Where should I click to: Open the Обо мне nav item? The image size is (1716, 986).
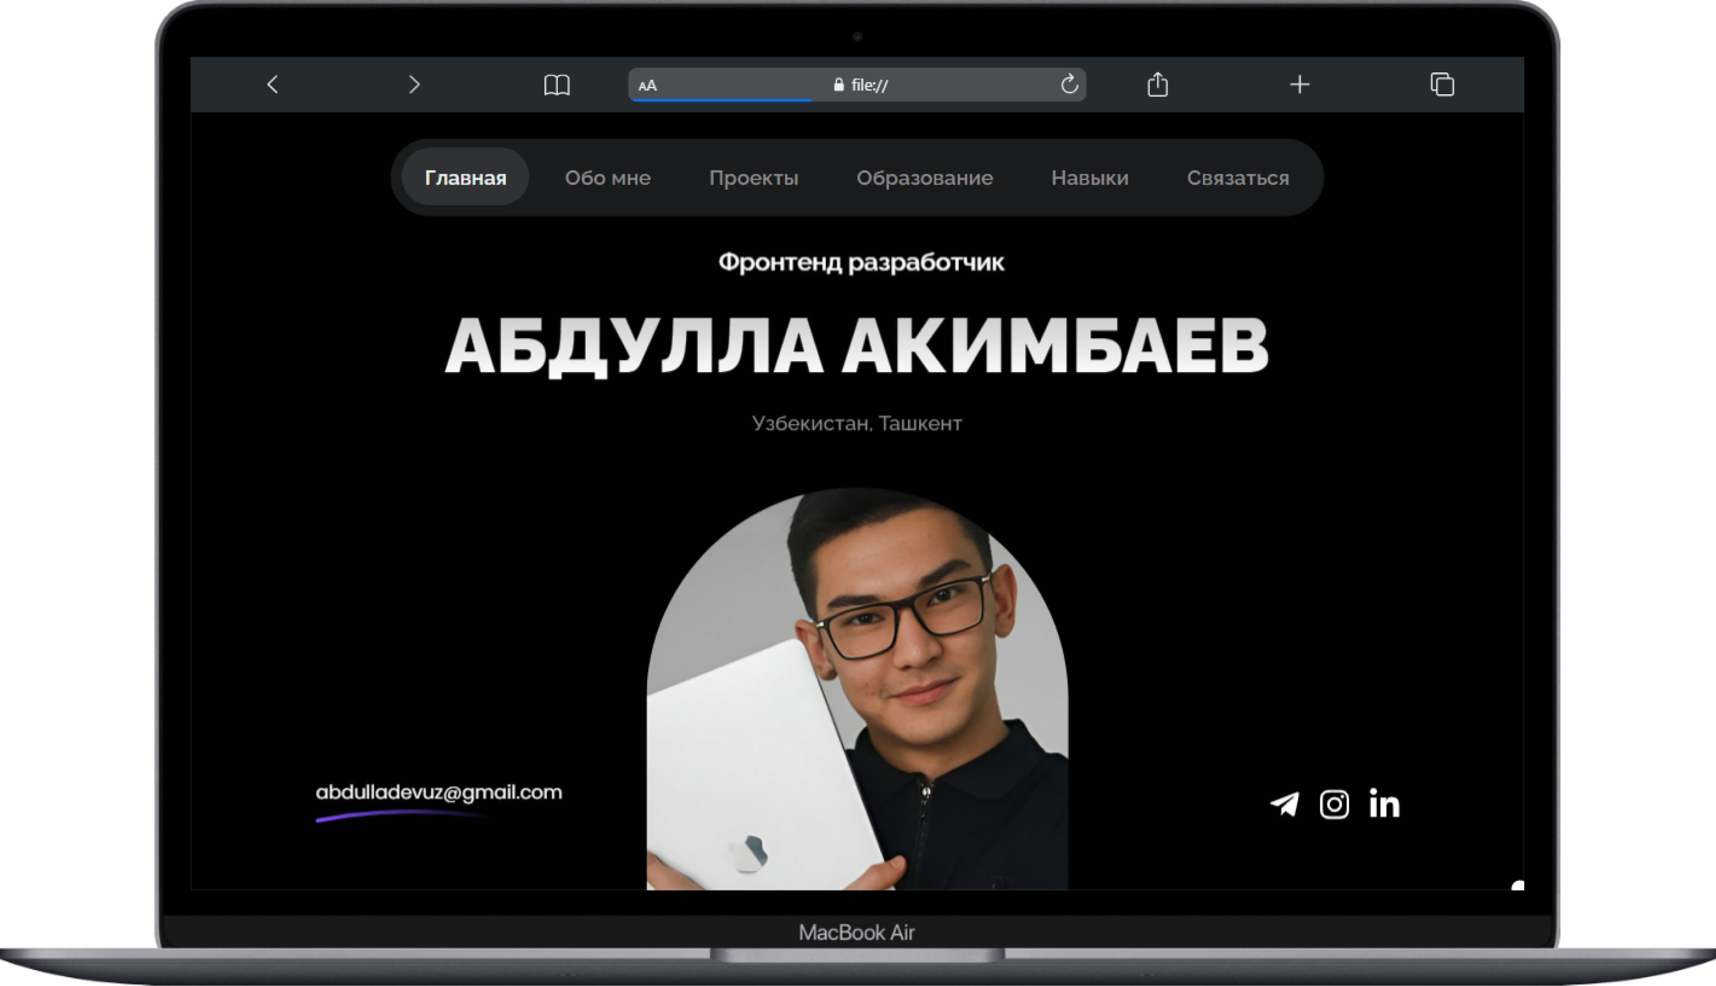[x=607, y=178]
